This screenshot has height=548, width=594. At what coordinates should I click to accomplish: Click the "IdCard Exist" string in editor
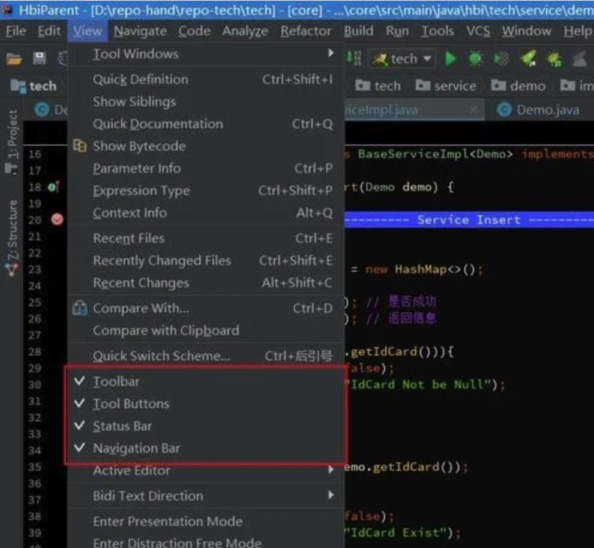(x=398, y=533)
